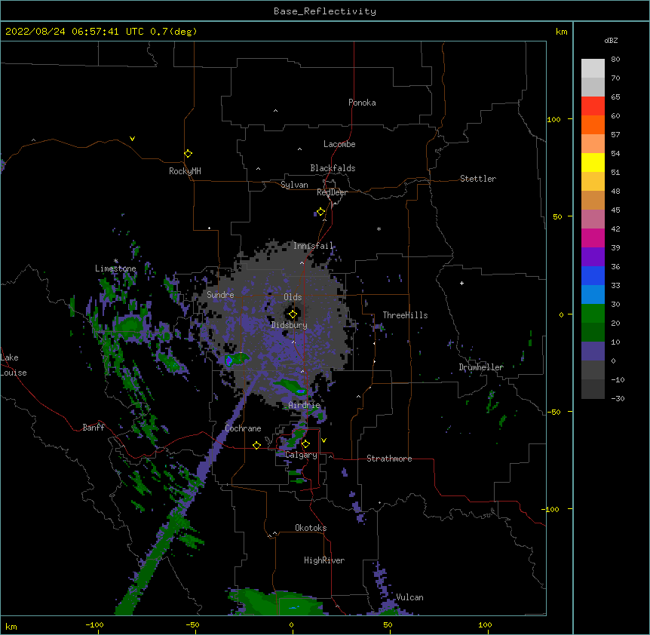Click the yellow diamond marker below RedDeer
The width and height of the screenshot is (650, 635).
(321, 212)
